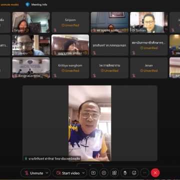The width and height of the screenshot is (180, 180).
Task: Click the Share content icon
Action: coord(93,173)
